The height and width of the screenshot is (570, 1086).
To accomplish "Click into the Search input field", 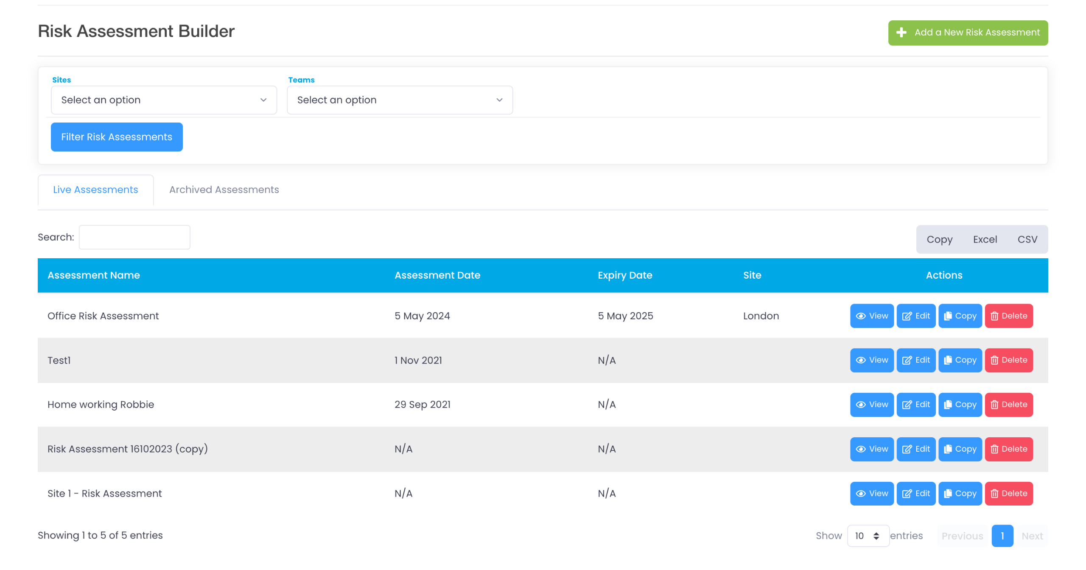I will (134, 237).
